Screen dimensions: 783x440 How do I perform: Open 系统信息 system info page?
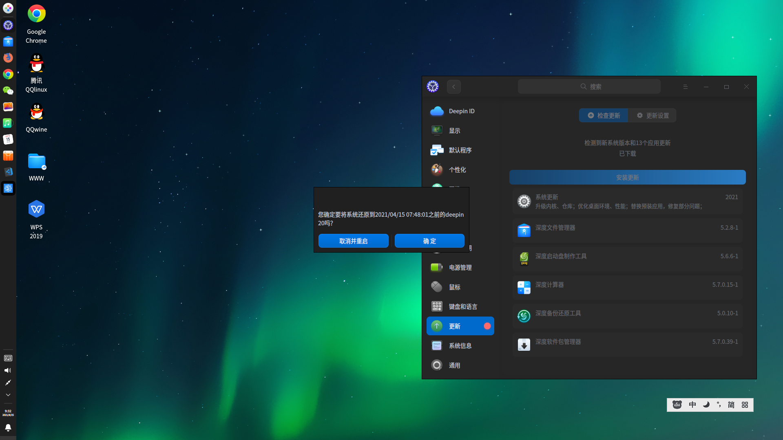(x=460, y=346)
